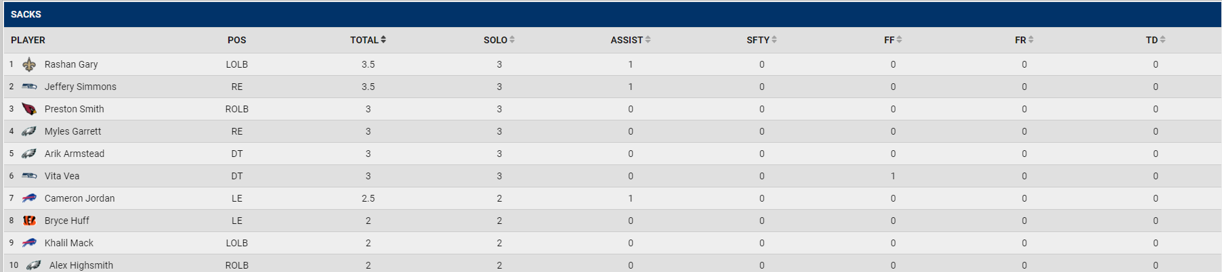Sort by the SFTY column header

click(x=761, y=40)
